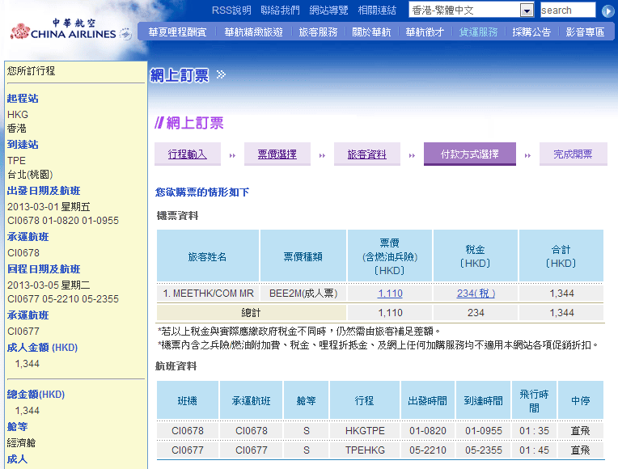Image resolution: width=618 pixels, height=469 pixels.
Task: Click the search input field
Action: point(567,11)
